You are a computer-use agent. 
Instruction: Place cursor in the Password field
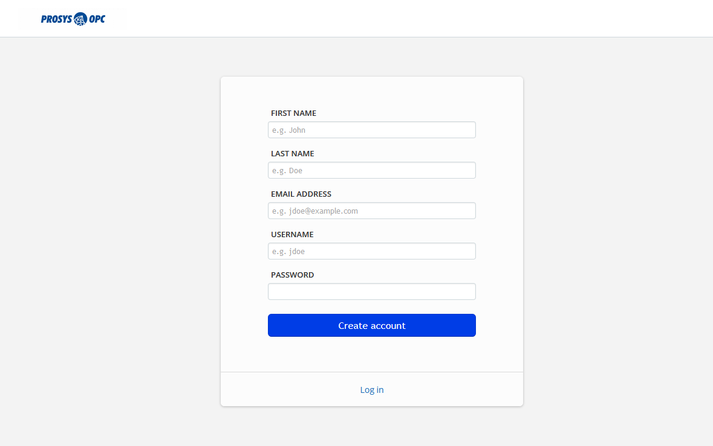click(x=371, y=291)
